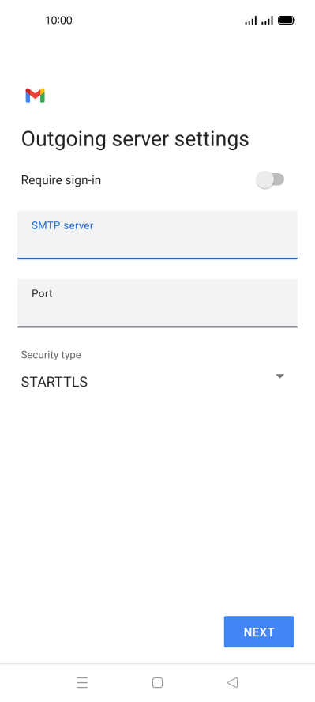The width and height of the screenshot is (315, 702).
Task: Enable the Require sign-in switch
Action: click(270, 180)
